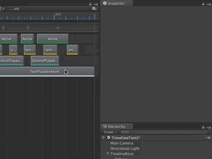Select the widest Active clip

click(53, 39)
